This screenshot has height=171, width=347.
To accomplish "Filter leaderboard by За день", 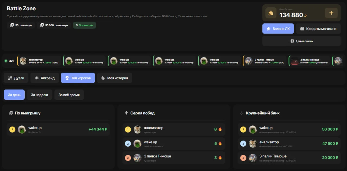I will point(14,95).
